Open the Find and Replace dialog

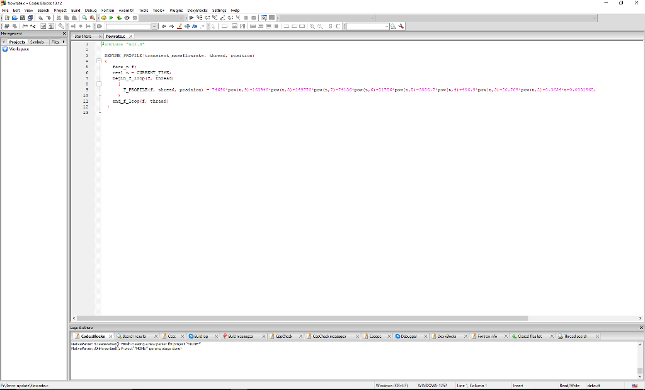[92, 18]
